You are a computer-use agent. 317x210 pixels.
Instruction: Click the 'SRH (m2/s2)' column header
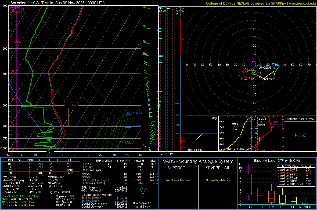coord(103,161)
